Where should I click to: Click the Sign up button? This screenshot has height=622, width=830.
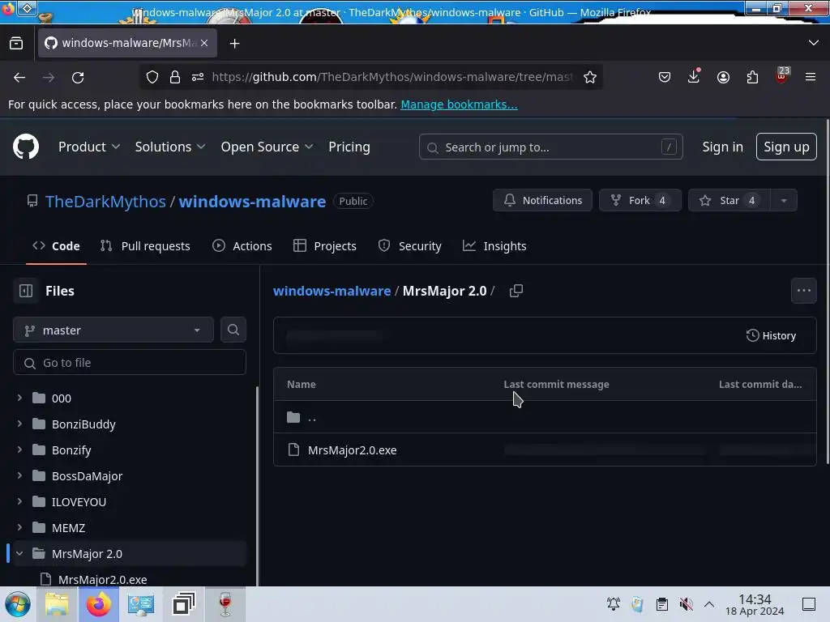(x=786, y=147)
